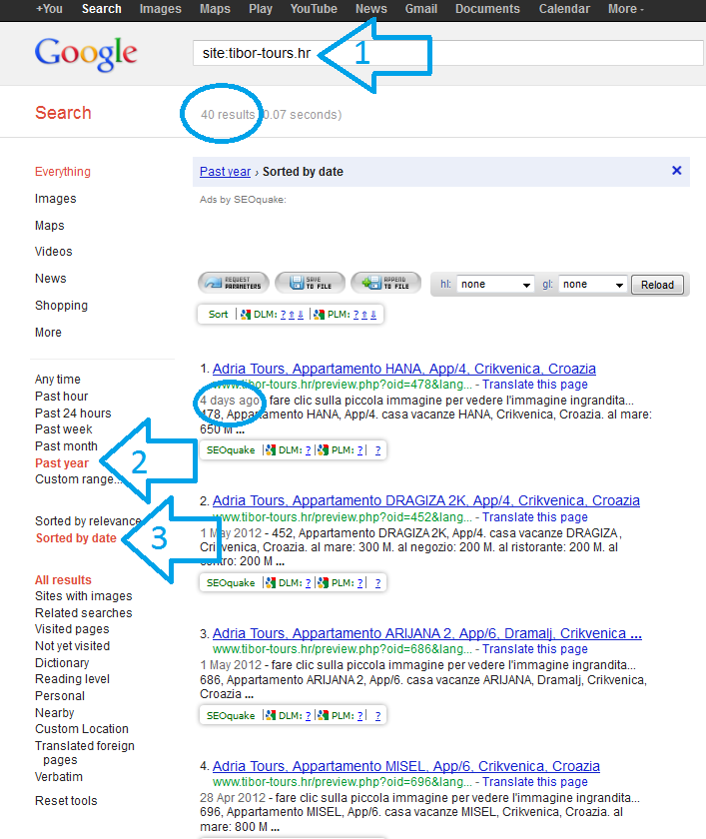The image size is (706, 839).
Task: Select the Past week time filter
Action: [x=63, y=429]
